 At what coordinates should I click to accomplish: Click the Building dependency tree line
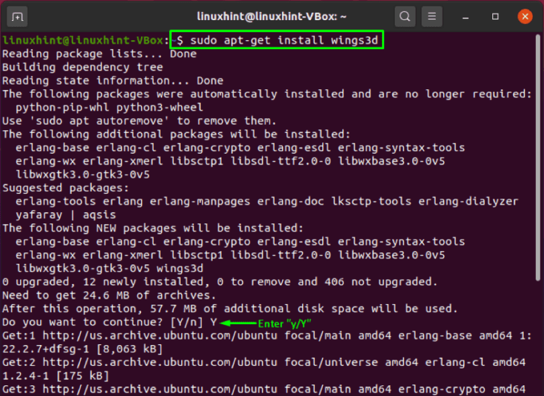[x=81, y=66]
